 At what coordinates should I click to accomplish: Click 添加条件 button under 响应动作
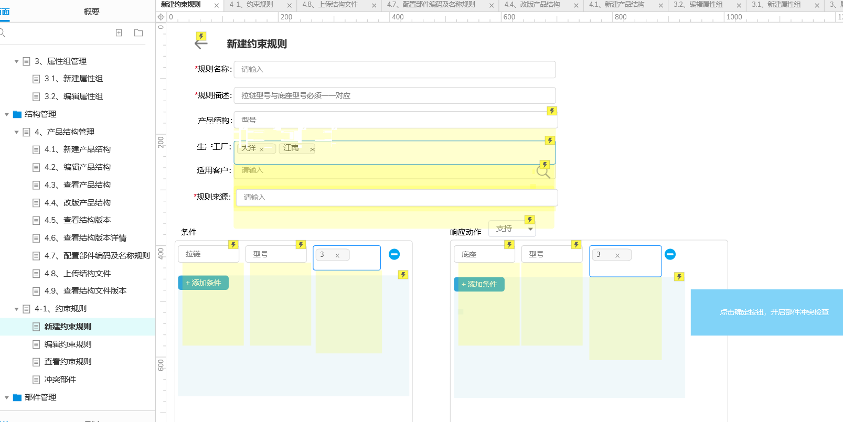point(479,284)
